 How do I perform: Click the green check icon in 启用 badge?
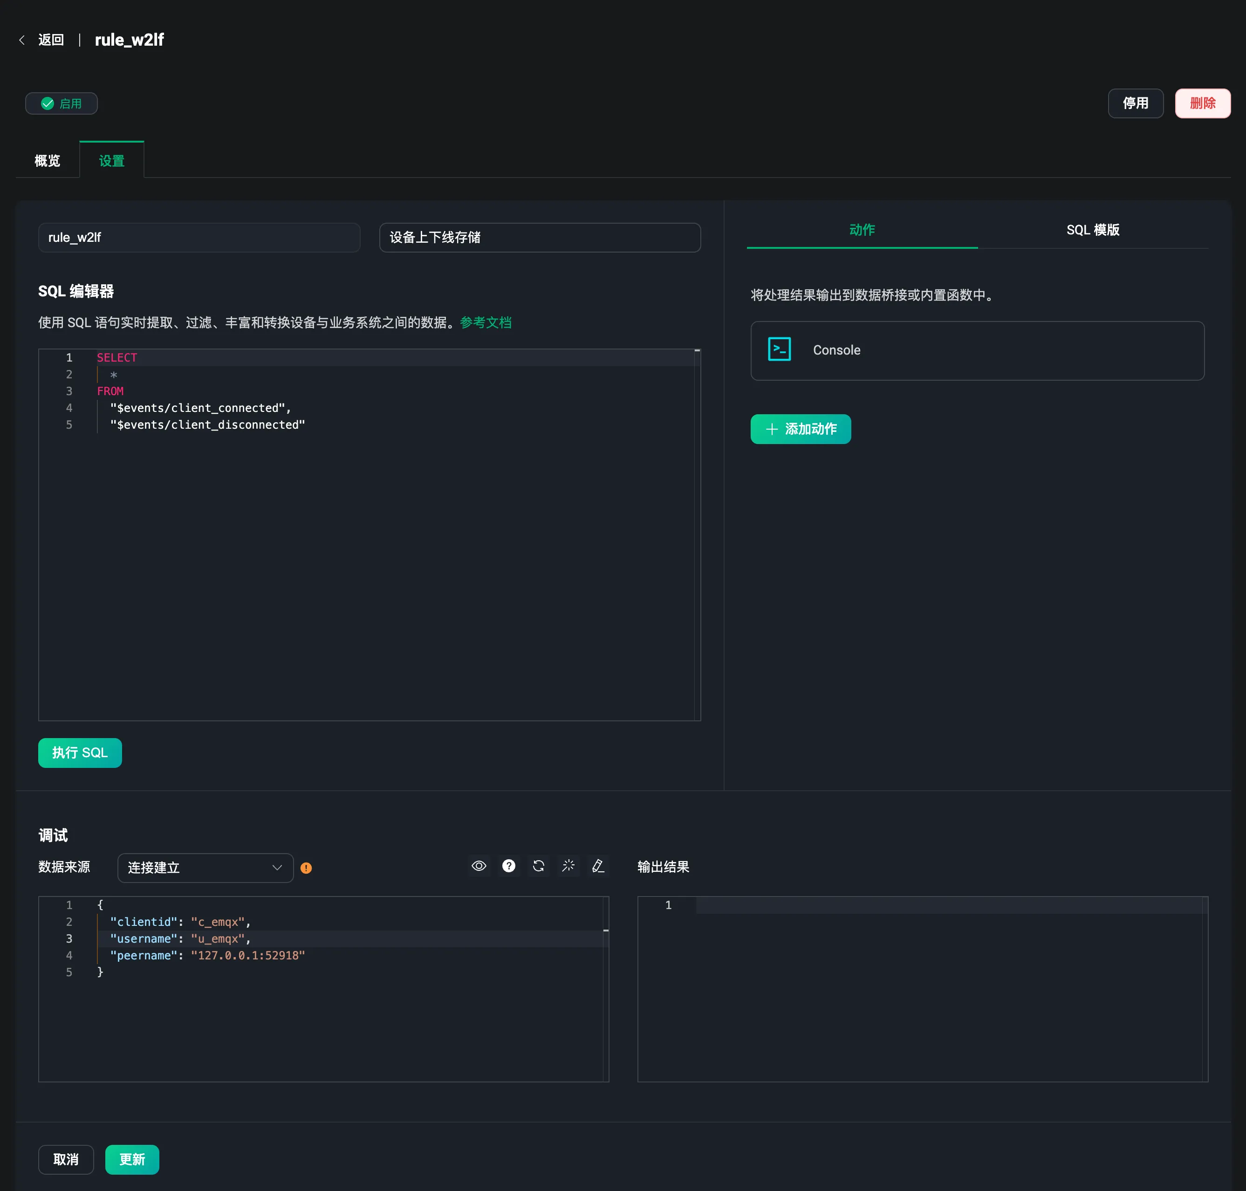point(48,103)
